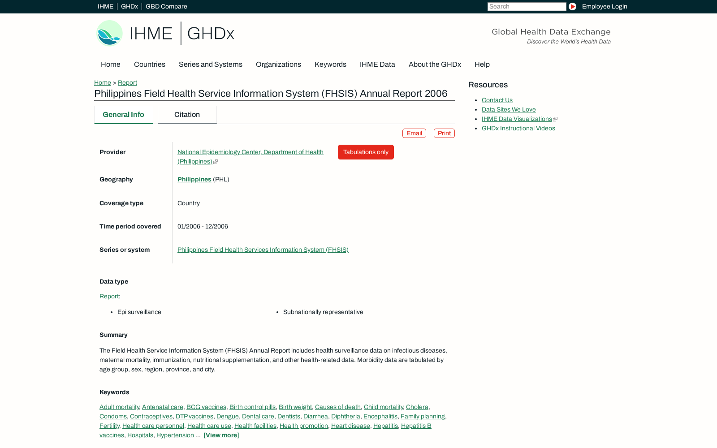Open Health care use keyword
Screen dimensions: 717x448
[209, 426]
